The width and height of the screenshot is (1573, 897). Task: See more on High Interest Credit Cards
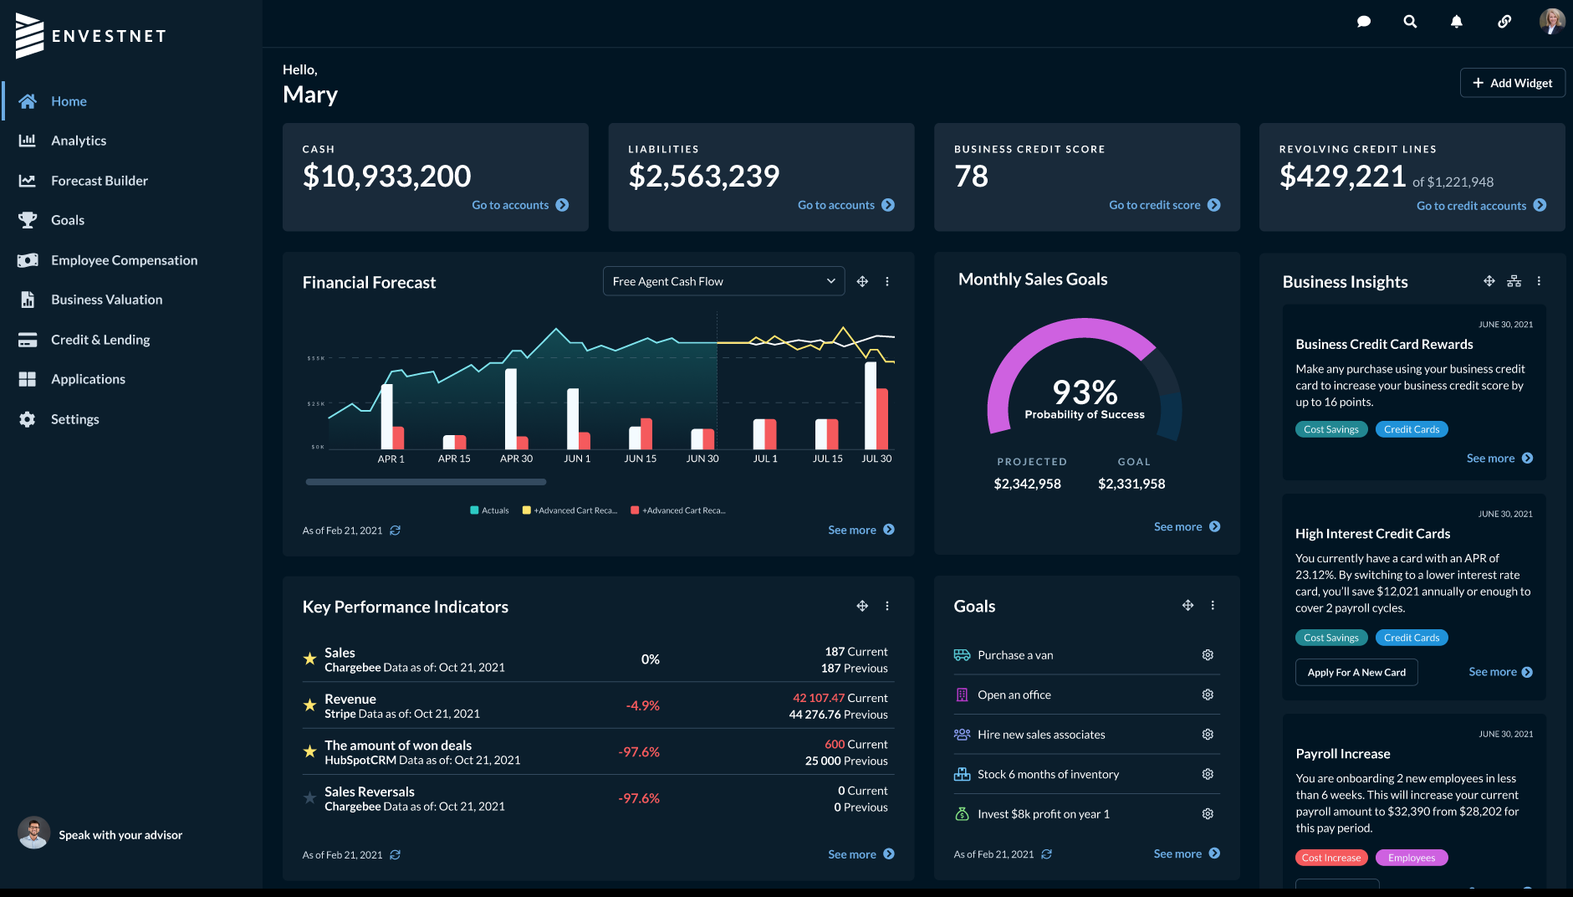pos(1501,672)
